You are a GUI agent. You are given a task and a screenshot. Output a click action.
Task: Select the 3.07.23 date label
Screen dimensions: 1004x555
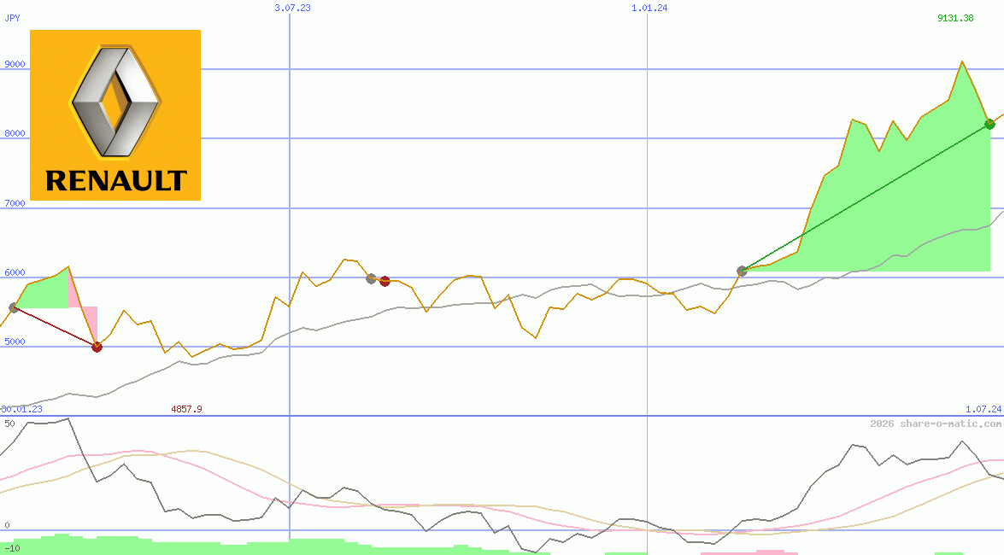[292, 8]
